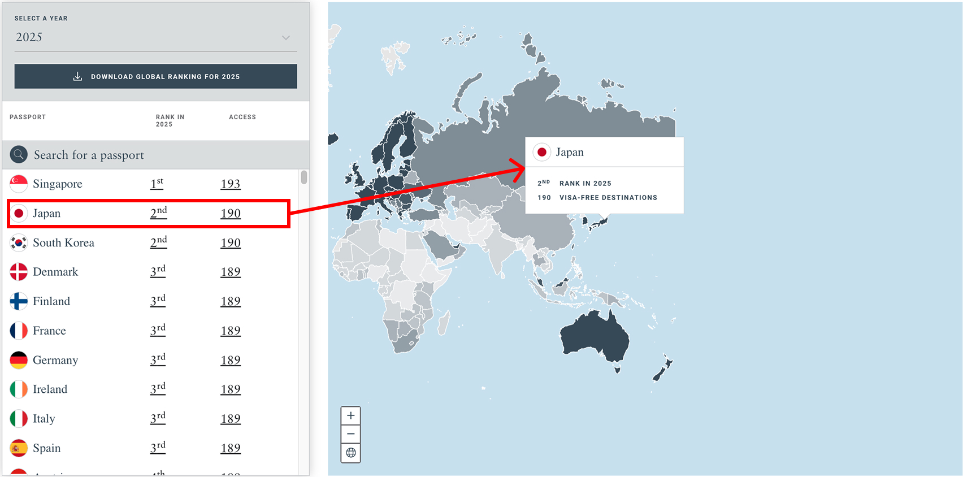Click the Singapore flag icon

tap(19, 184)
